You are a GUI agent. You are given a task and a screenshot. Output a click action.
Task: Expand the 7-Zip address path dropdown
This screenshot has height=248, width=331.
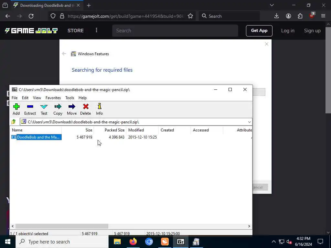pyautogui.click(x=249, y=122)
